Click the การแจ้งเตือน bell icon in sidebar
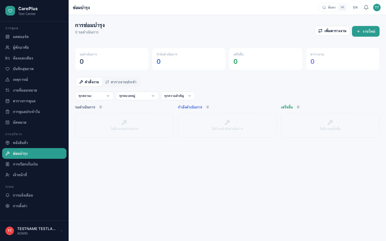Image resolution: width=386 pixels, height=241 pixels. (x=8, y=195)
